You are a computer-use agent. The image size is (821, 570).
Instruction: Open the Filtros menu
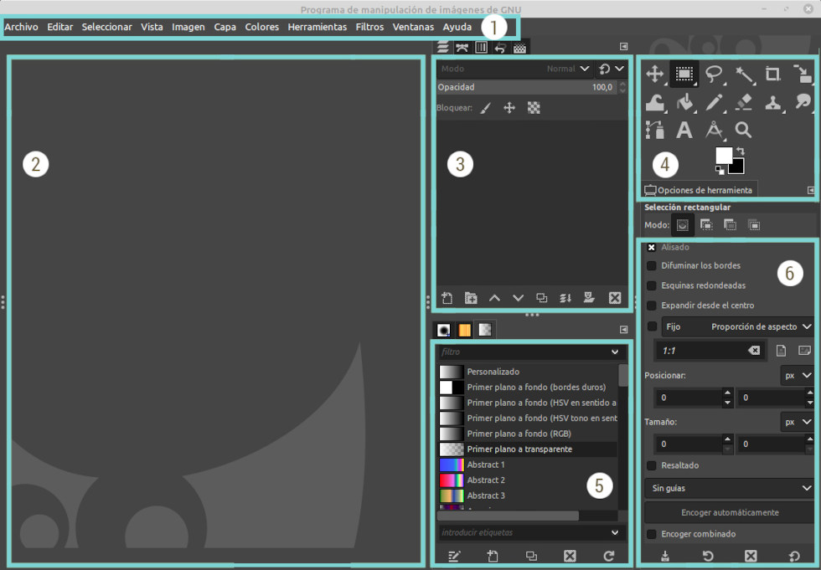tap(369, 27)
